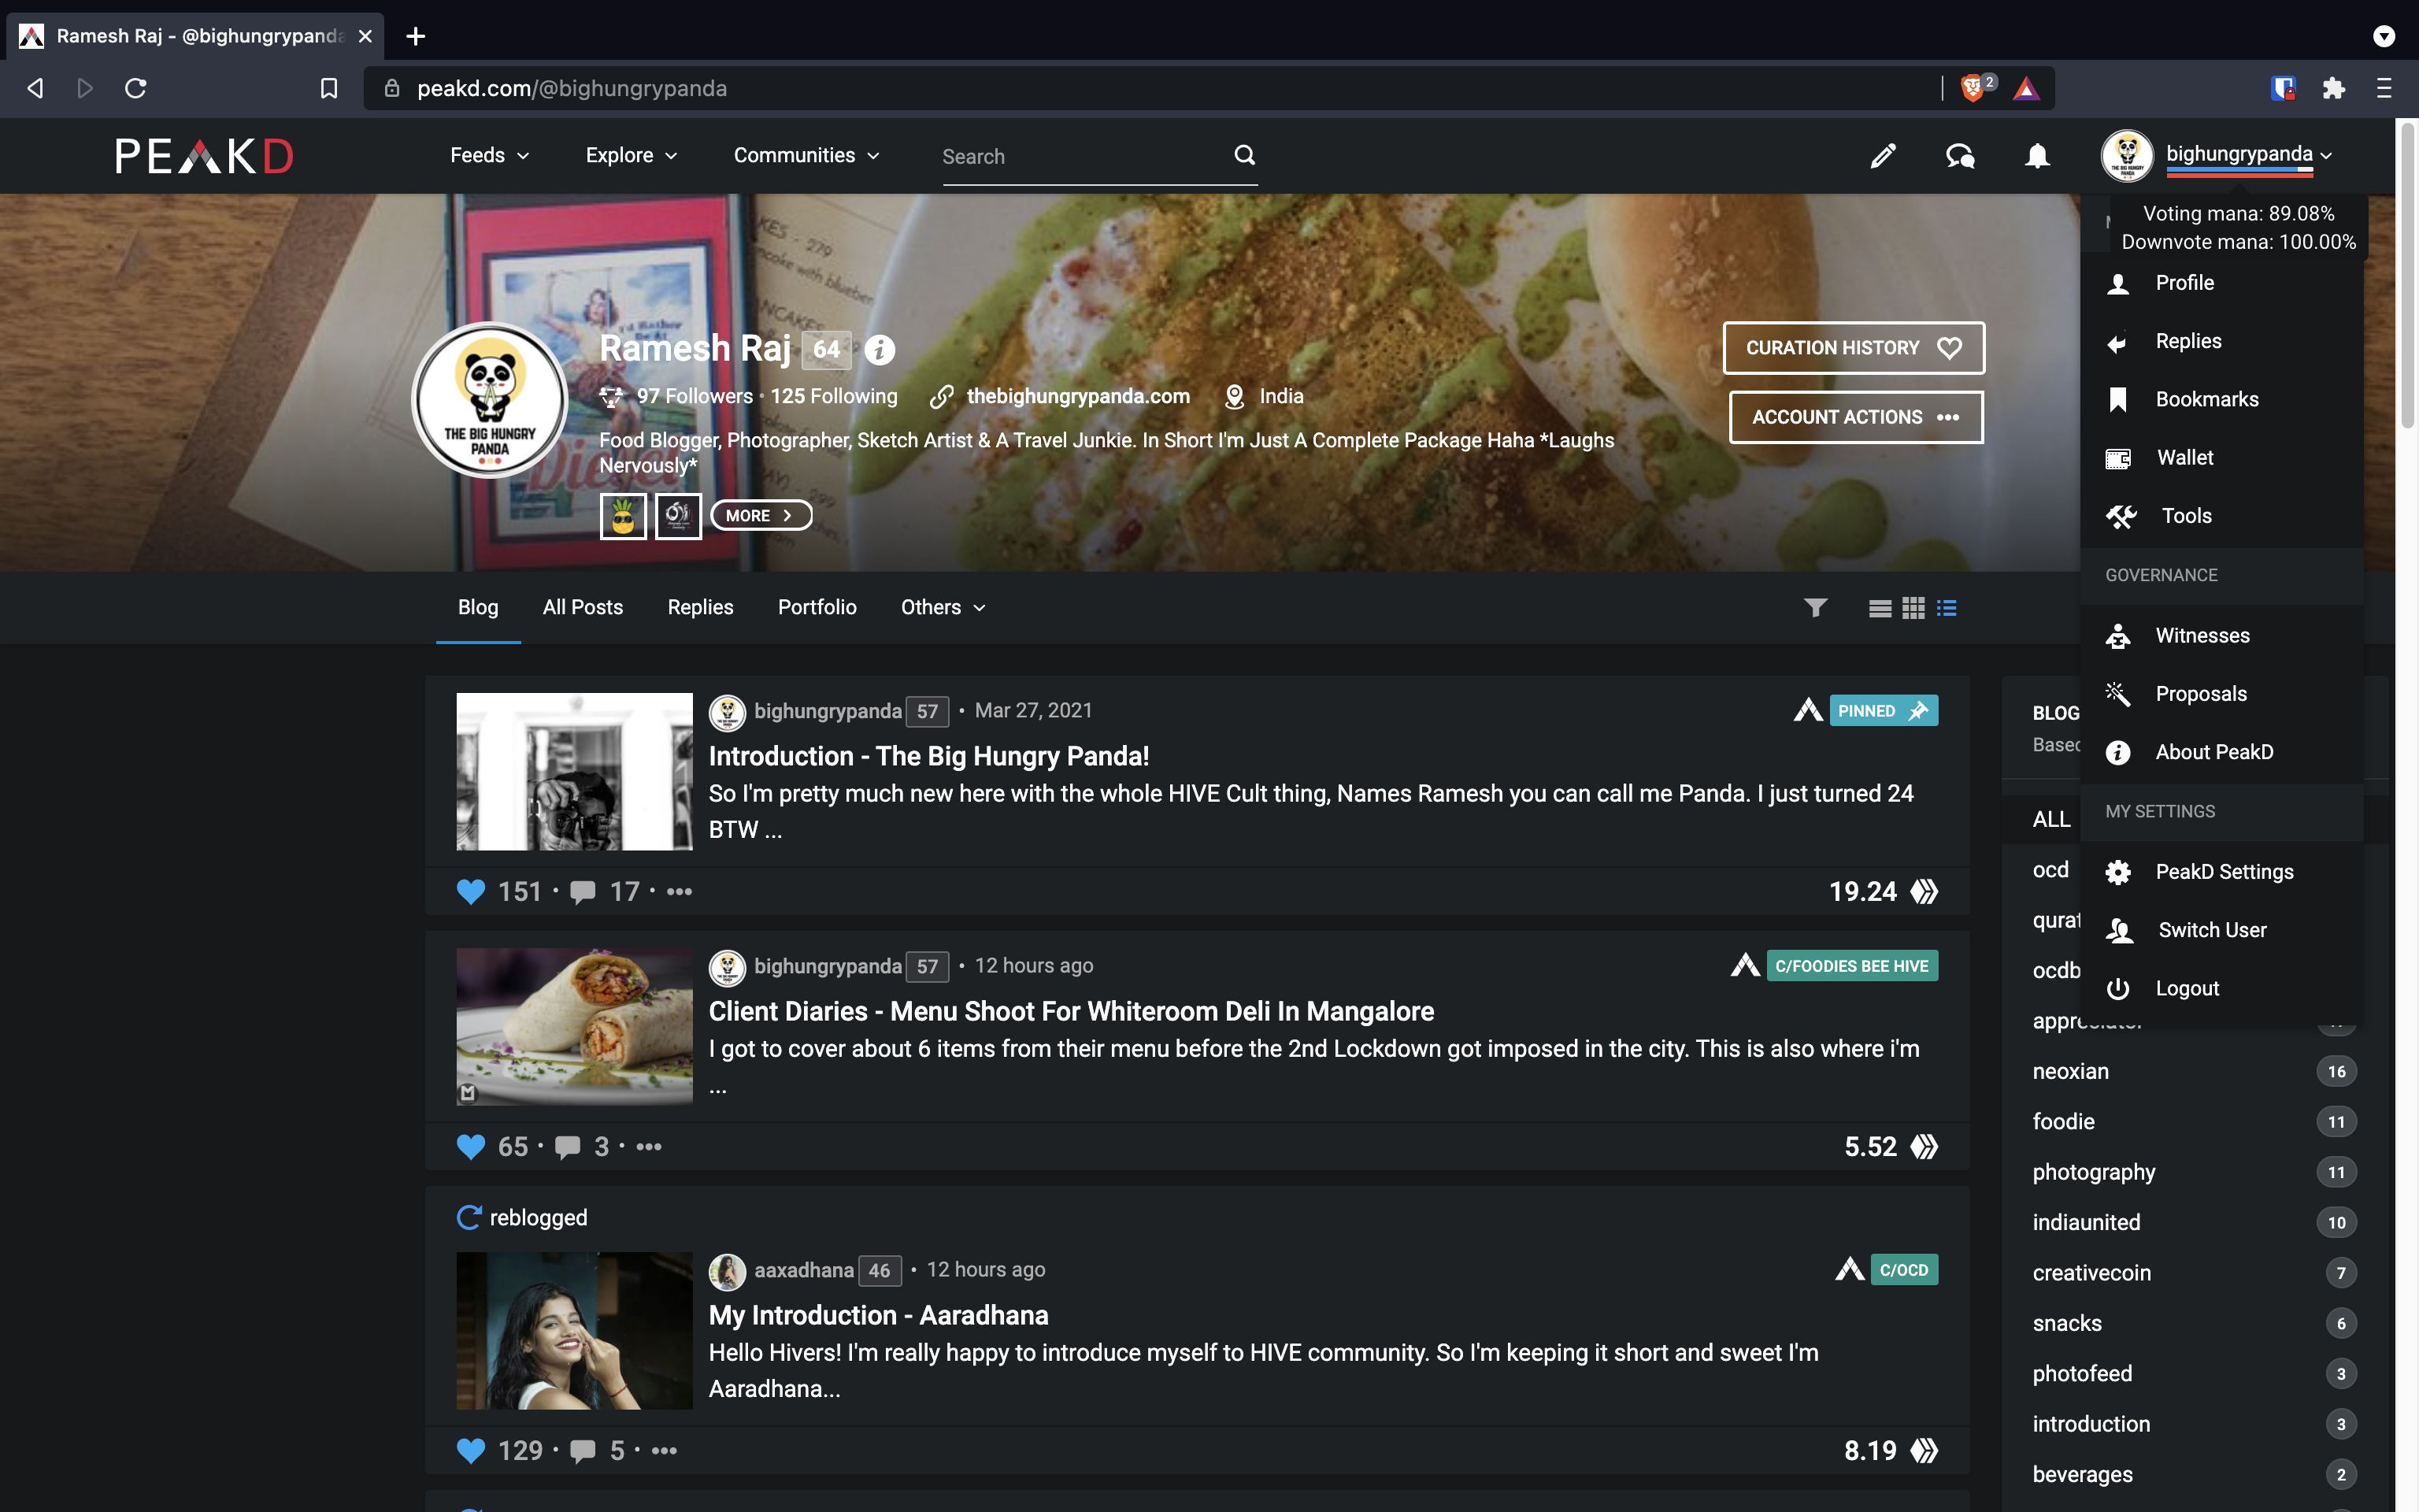The image size is (2419, 1512).
Task: Open more options dots on Aaradhana post
Action: pos(665,1450)
